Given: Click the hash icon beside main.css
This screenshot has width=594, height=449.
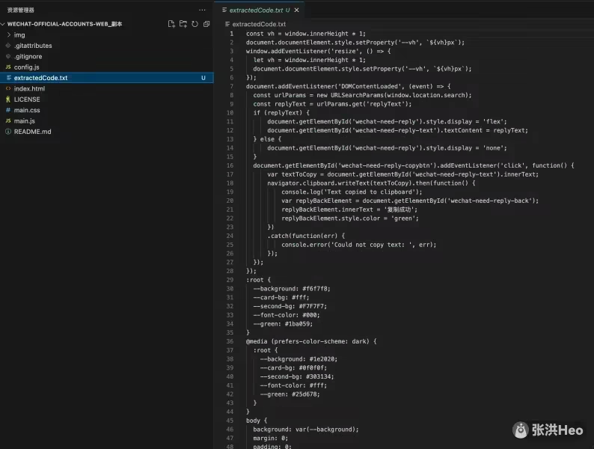Looking at the screenshot, I should click(8, 110).
